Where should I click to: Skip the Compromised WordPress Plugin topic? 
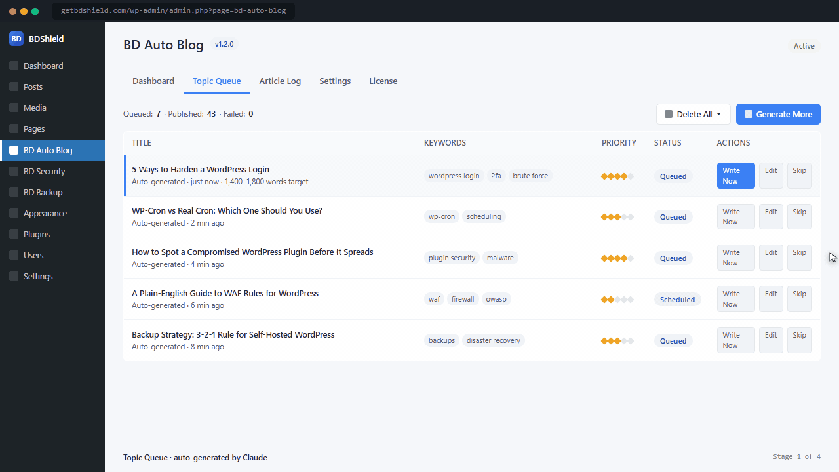click(800, 258)
